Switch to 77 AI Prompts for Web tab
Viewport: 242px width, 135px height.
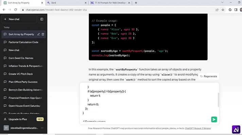[110, 3]
